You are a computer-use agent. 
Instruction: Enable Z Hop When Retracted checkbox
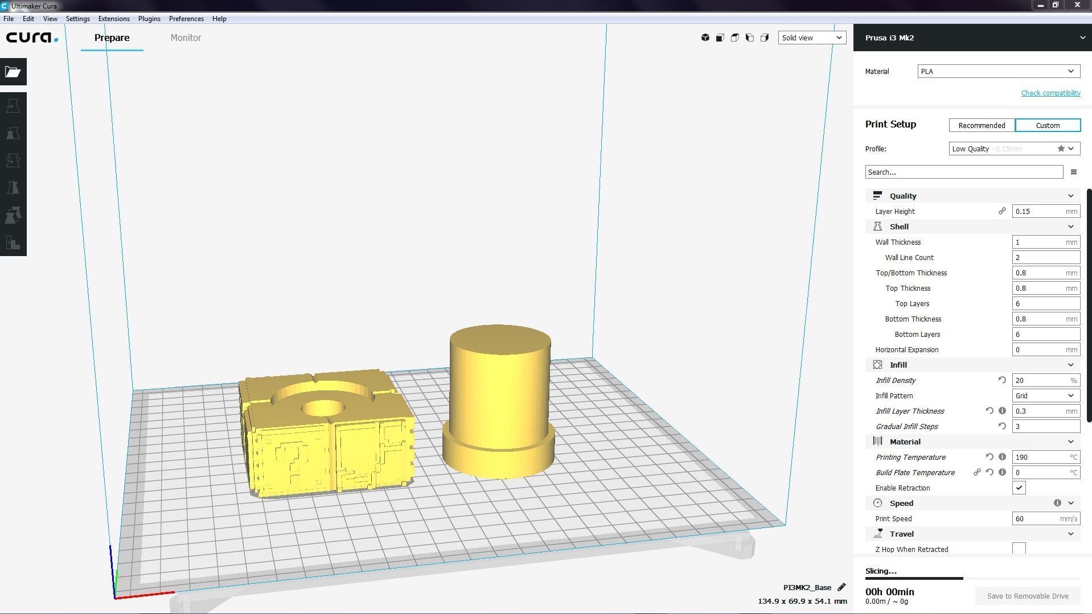pos(1019,549)
